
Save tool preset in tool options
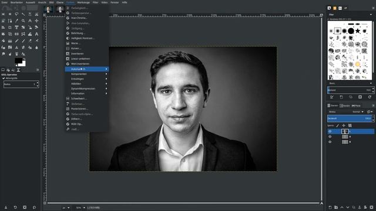(x=6, y=207)
